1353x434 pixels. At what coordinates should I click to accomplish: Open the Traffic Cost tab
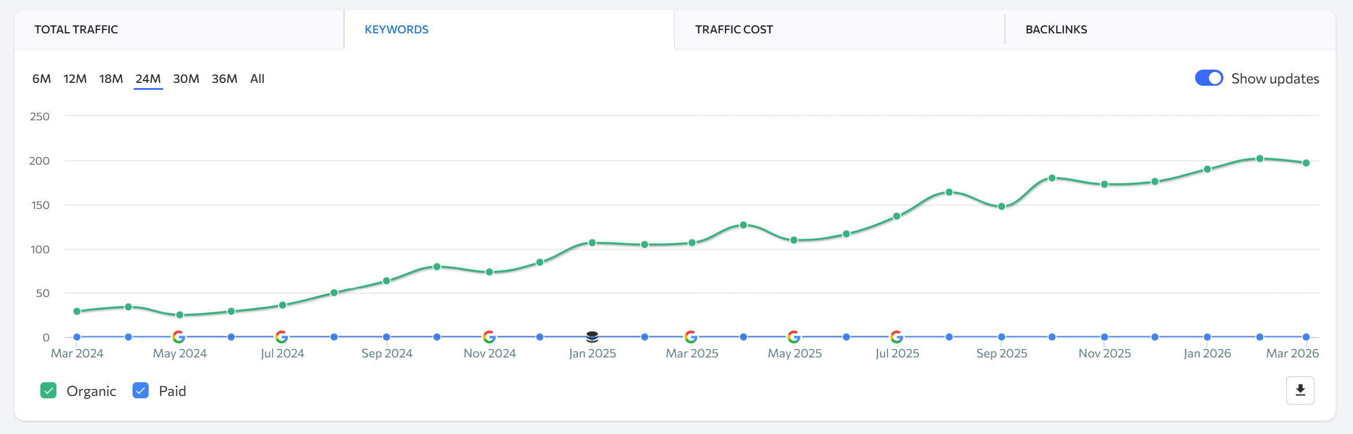(x=734, y=29)
